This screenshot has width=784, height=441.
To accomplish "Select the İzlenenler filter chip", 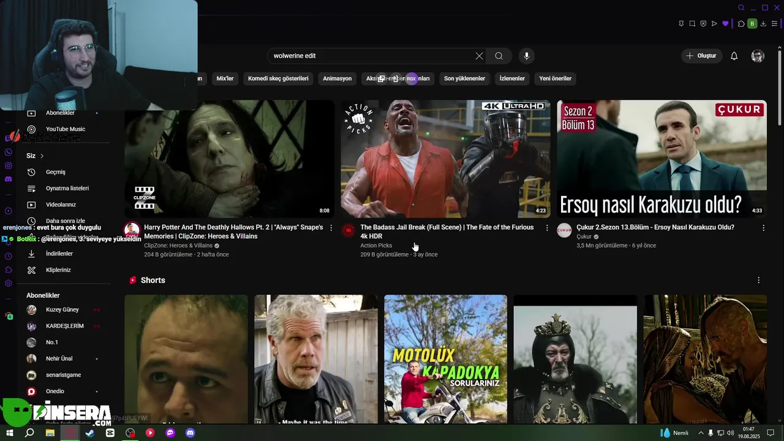I will [x=512, y=78].
